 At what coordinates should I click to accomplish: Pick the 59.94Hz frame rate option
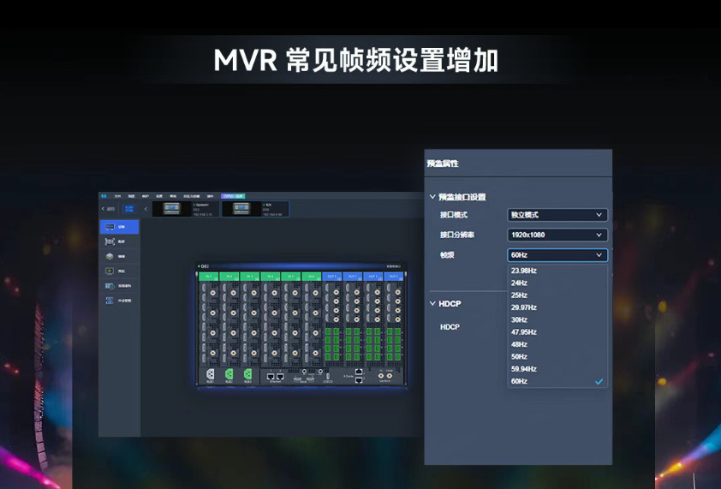point(557,369)
